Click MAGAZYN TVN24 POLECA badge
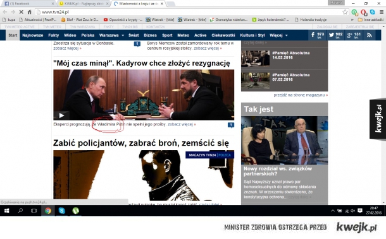 (x=209, y=155)
